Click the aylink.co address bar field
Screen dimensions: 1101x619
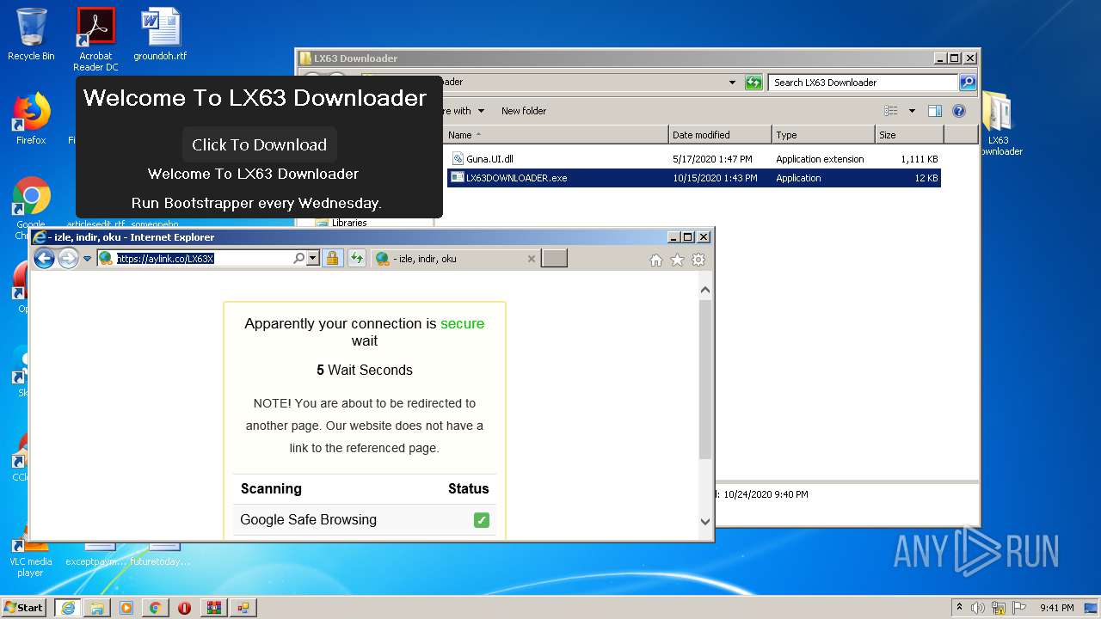tap(202, 258)
